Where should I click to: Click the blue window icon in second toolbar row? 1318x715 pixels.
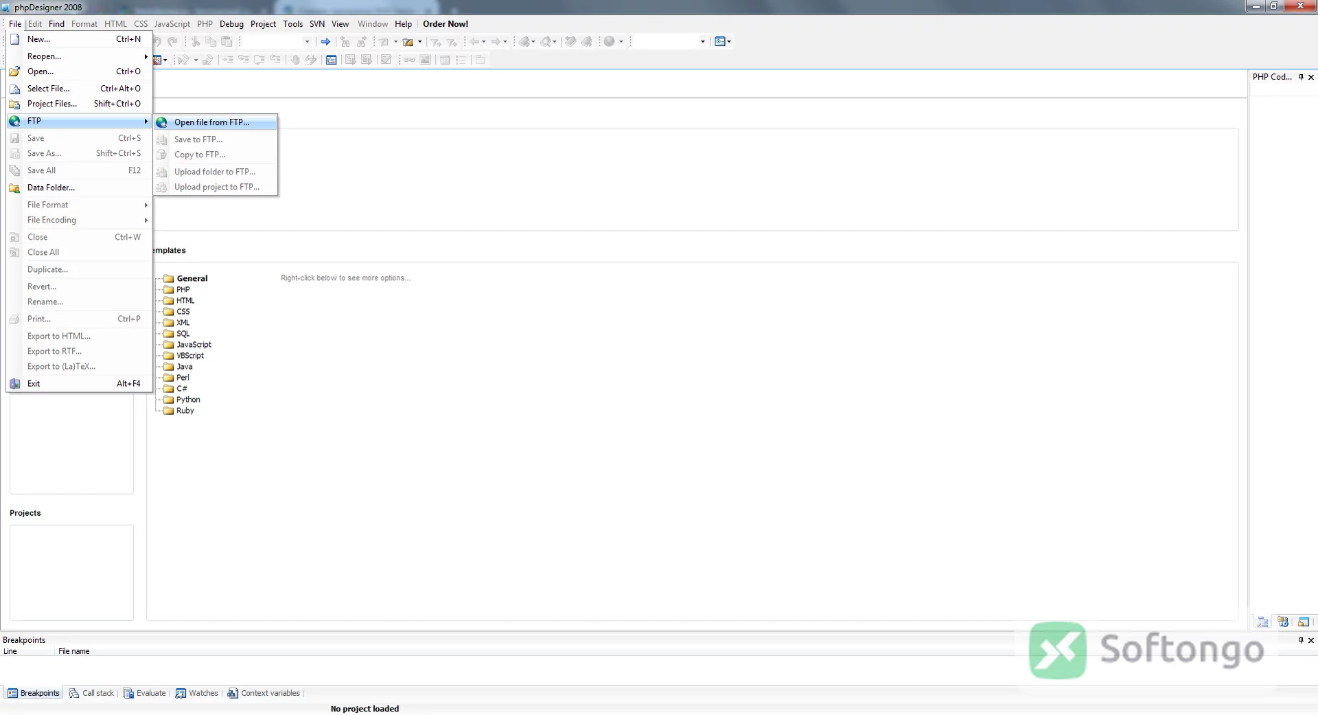332,60
